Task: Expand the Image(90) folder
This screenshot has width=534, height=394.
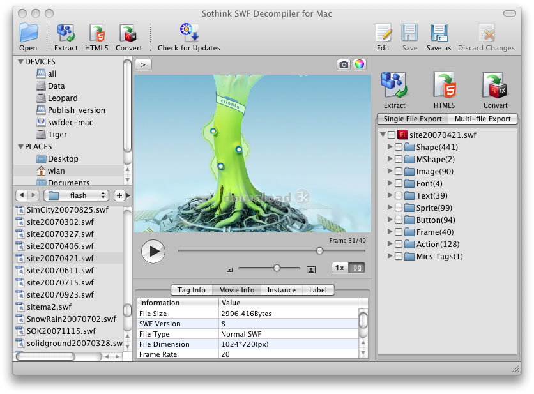Action: (x=390, y=171)
